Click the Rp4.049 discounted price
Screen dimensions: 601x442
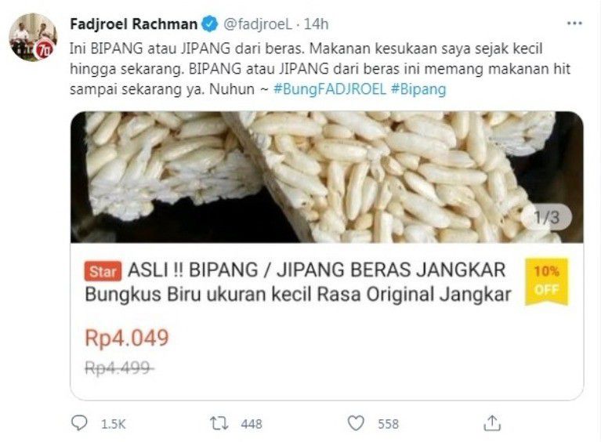pyautogui.click(x=127, y=338)
